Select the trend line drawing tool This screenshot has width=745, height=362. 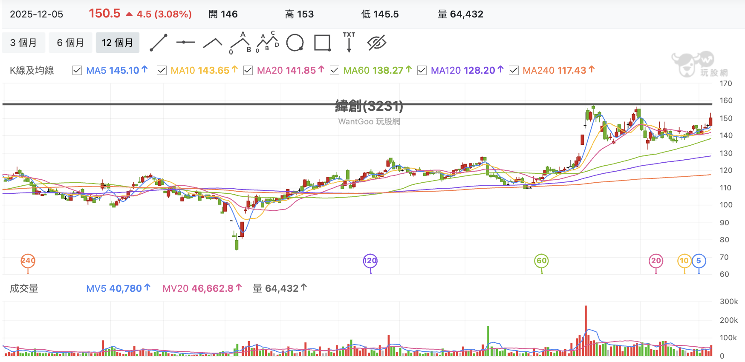[159, 43]
